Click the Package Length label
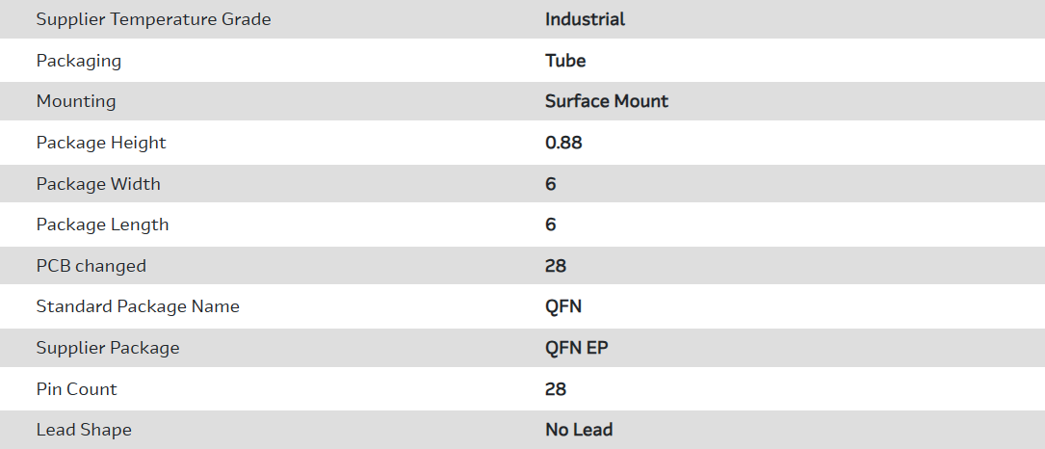1045x449 pixels. pos(102,224)
